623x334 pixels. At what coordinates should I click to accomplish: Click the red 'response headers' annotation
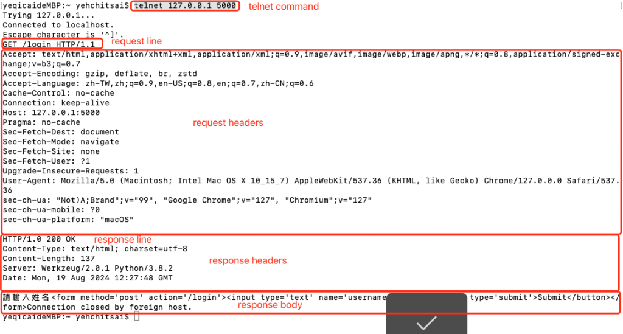248,260
